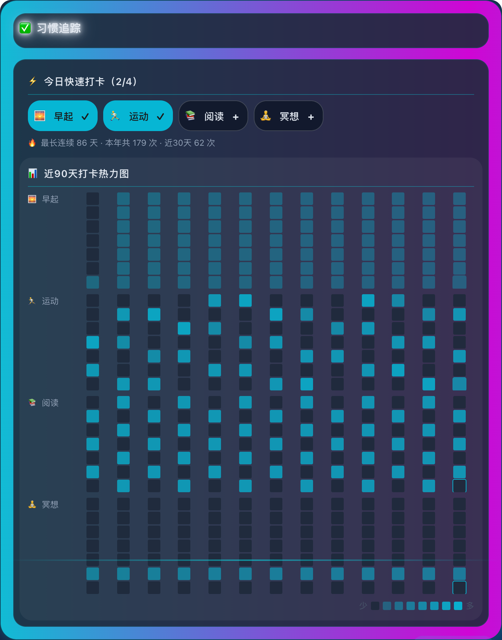Click the 最长连续 86 天 stats line
The width and height of the screenshot is (502, 640).
[x=128, y=143]
